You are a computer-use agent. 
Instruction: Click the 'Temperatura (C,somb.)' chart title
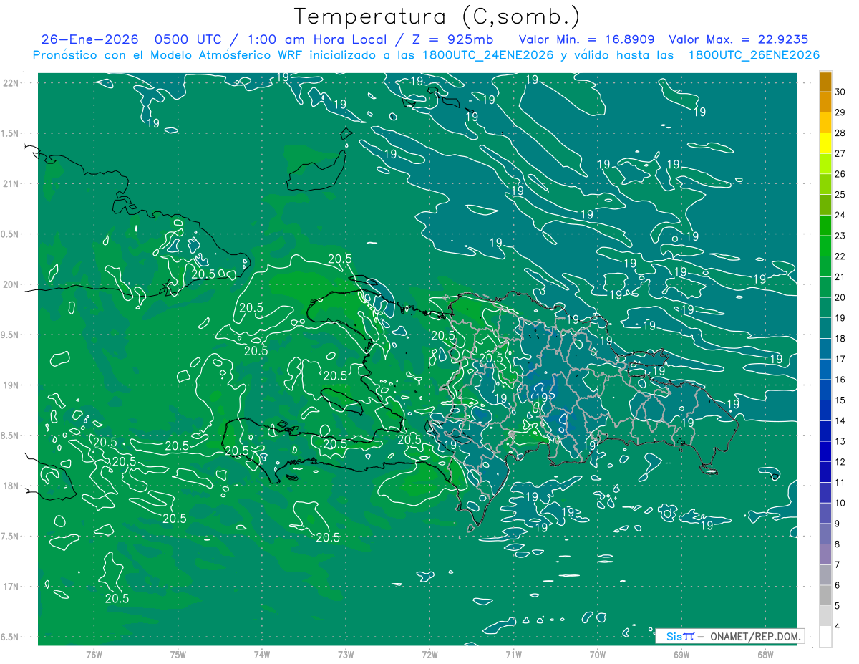coord(437,16)
